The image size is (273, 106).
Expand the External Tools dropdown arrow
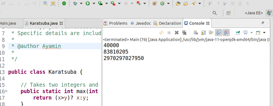tap(119, 3)
